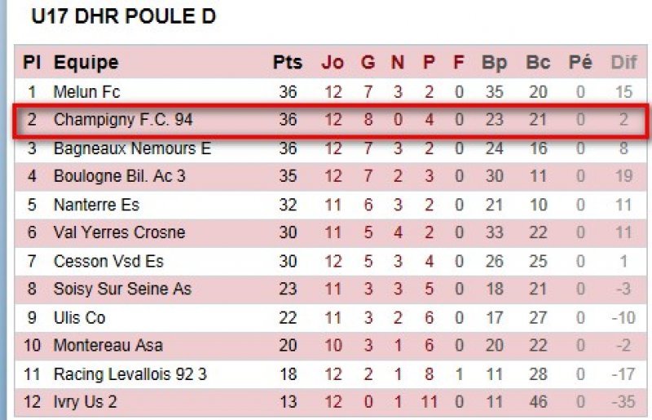This screenshot has width=652, height=420.
Task: Click the Melun Fc team name
Action: [86, 92]
